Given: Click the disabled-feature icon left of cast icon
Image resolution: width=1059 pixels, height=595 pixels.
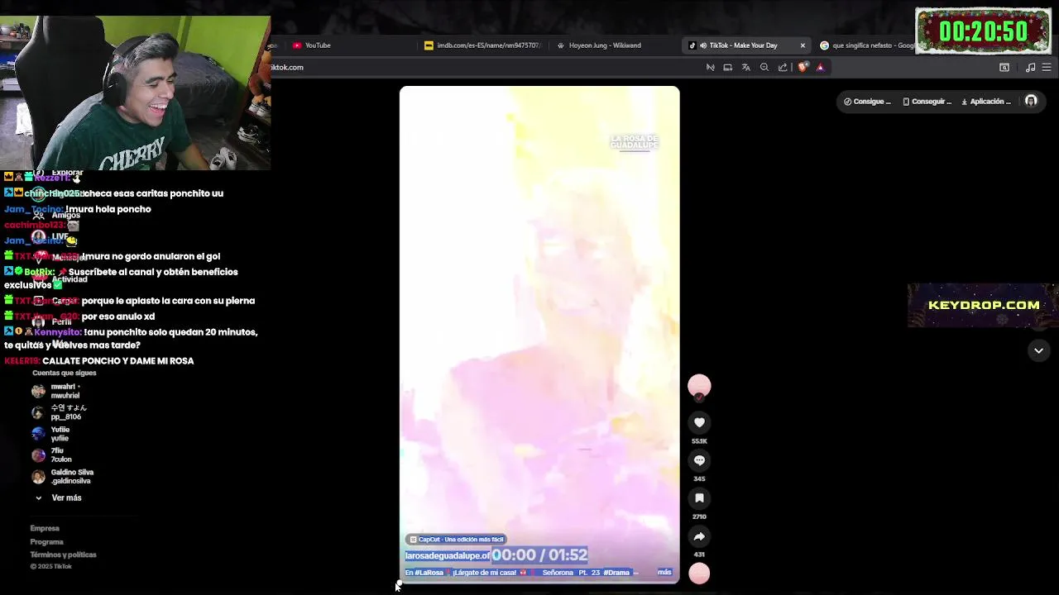Looking at the screenshot, I should click(710, 68).
